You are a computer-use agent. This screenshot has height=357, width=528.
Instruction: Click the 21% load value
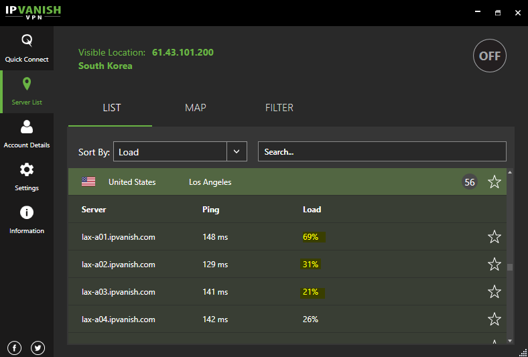point(310,292)
